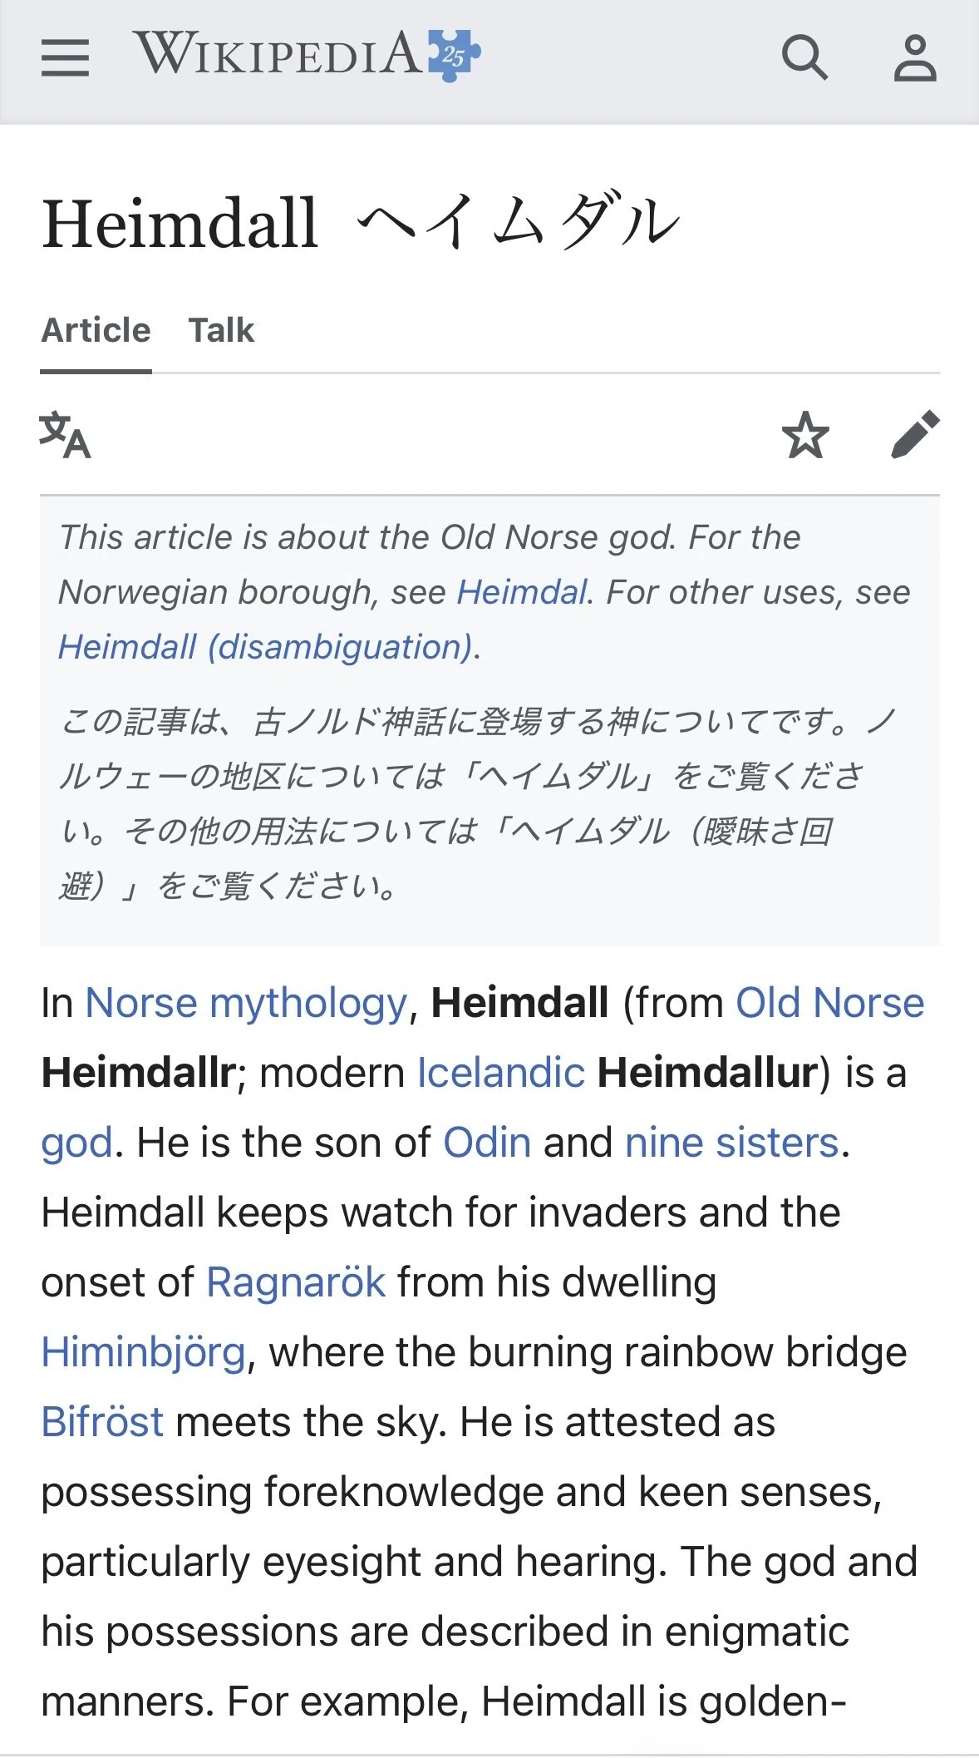Select the Article tab
Viewport: 979px width, 1758px height.
coord(96,330)
